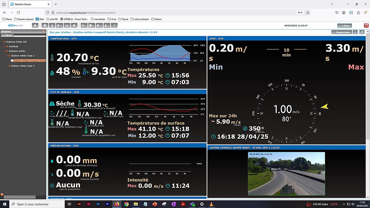This screenshot has width=370, height=208.
Task: Click the help question mark icon
Action: tap(114, 25)
